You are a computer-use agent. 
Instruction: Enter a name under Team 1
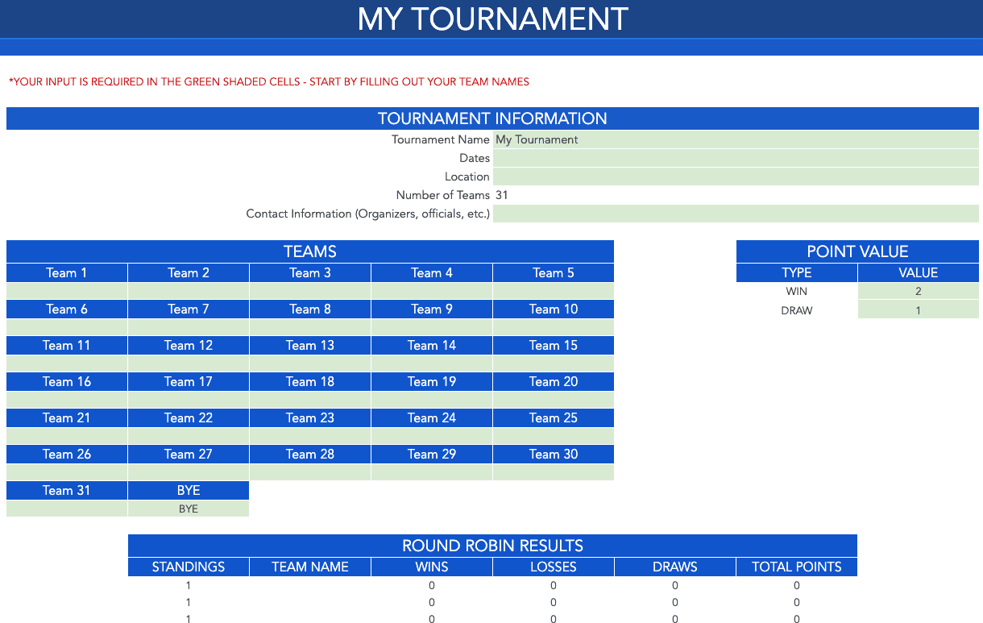66,290
